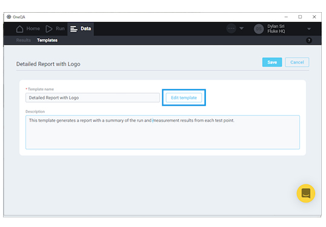Screen dimensions: 326x227
Task: Click into the Description text area
Action: (162, 132)
